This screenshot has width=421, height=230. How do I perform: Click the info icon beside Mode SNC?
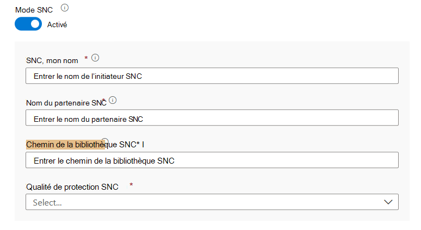[x=65, y=8]
